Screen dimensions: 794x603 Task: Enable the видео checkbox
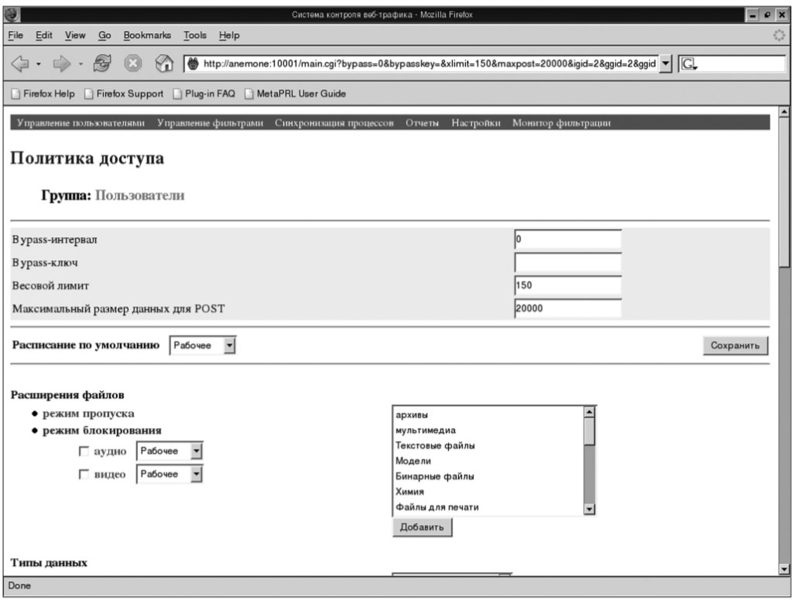(84, 475)
